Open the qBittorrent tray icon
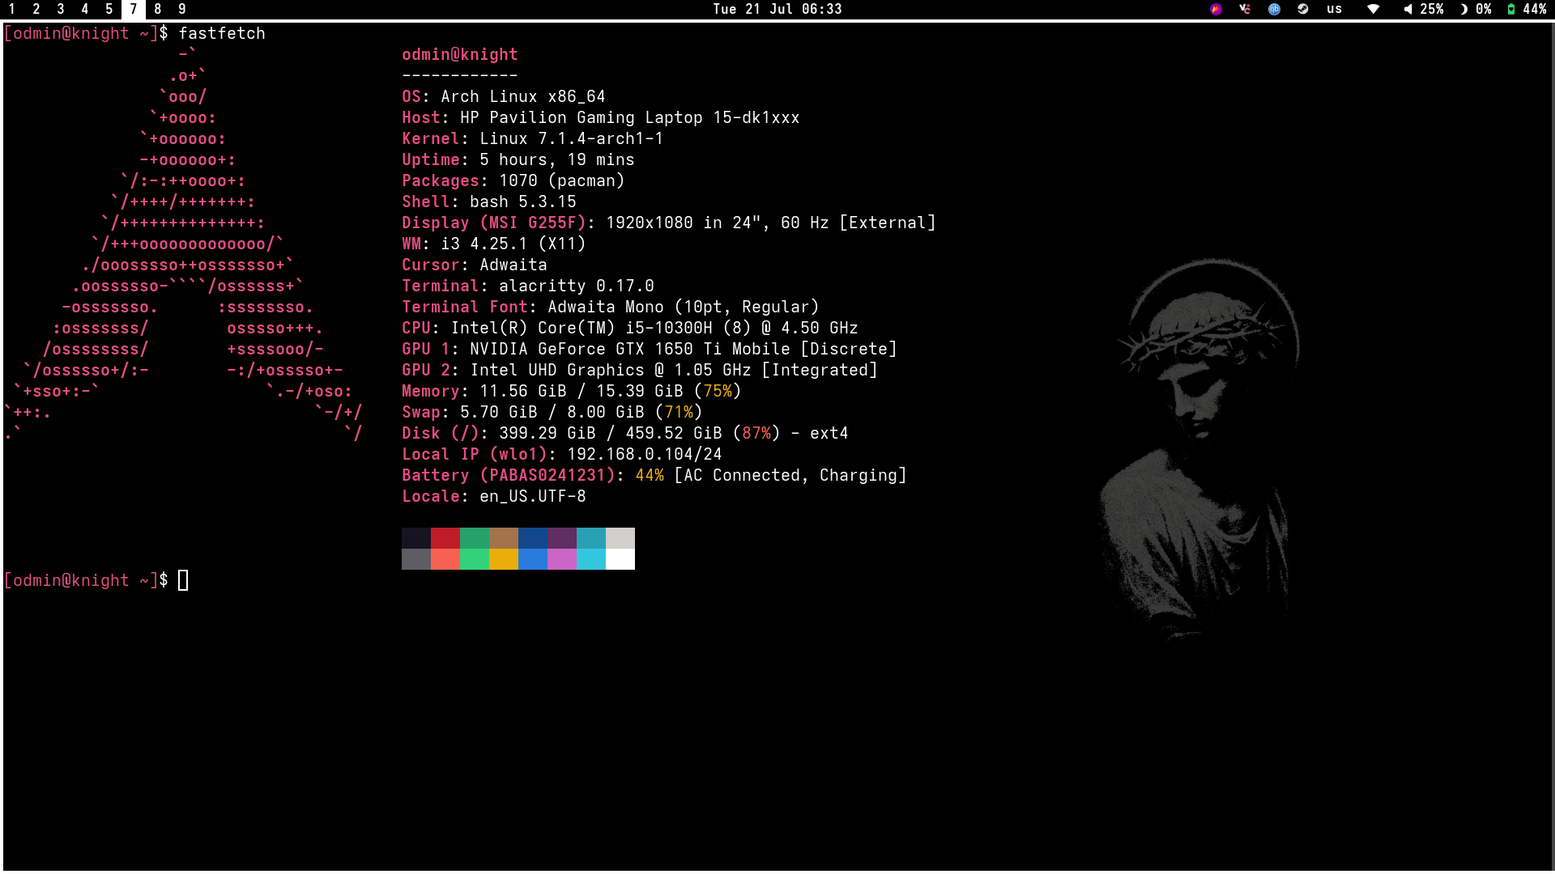The width and height of the screenshot is (1555, 874). click(x=1274, y=9)
